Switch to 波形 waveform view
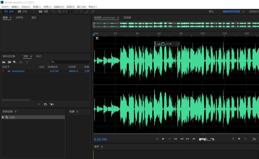 coord(9,11)
